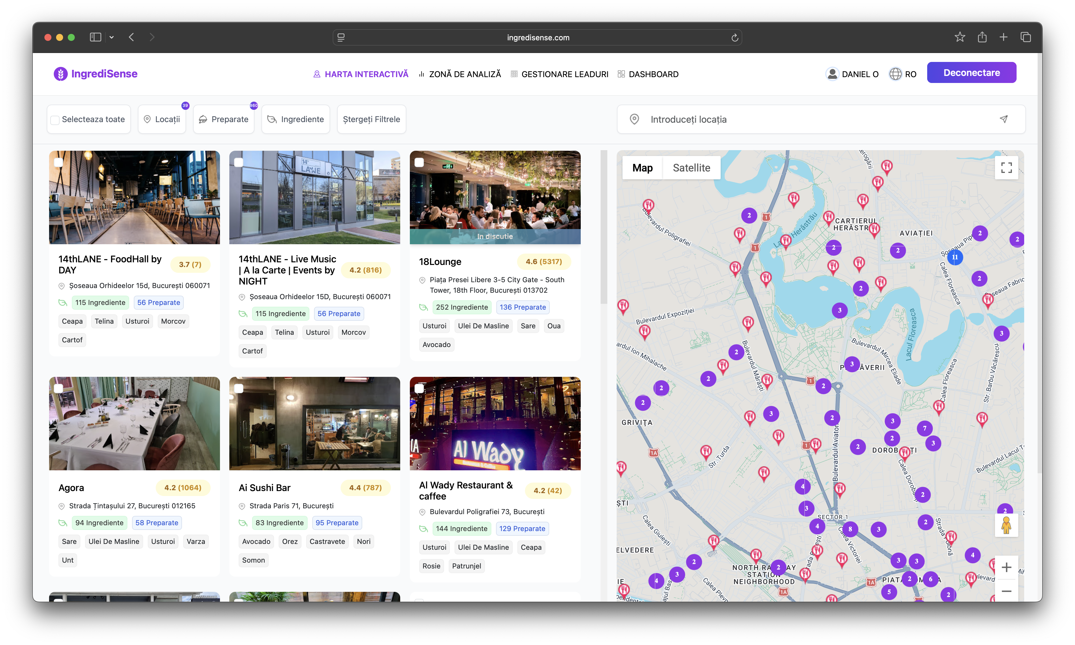
Task: Toggle the map fullscreen icon
Action: click(1006, 168)
